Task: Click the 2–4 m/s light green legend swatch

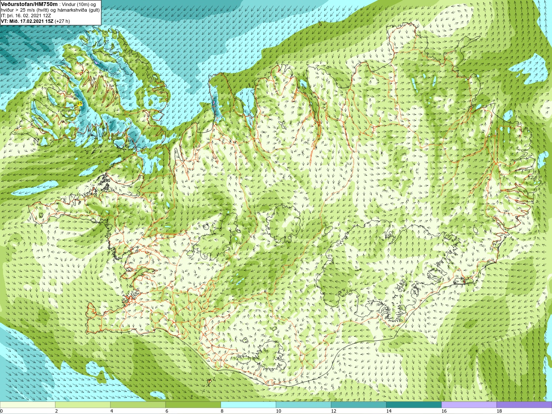Action: coord(83,405)
